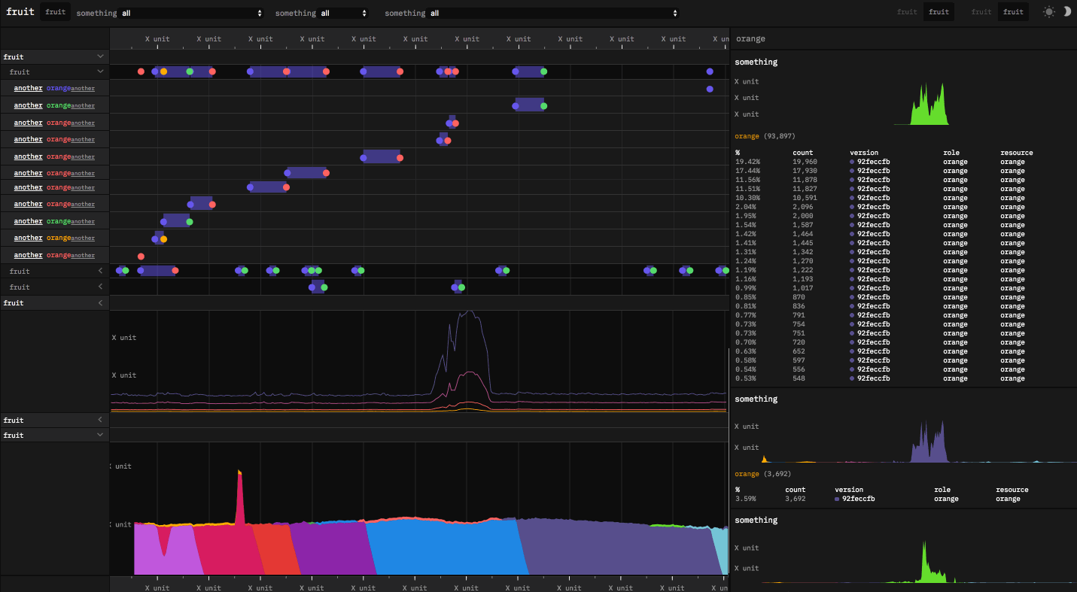Expand the collapsed 'fruit' section above the line chart
This screenshot has height=592, width=1077.
click(x=100, y=302)
